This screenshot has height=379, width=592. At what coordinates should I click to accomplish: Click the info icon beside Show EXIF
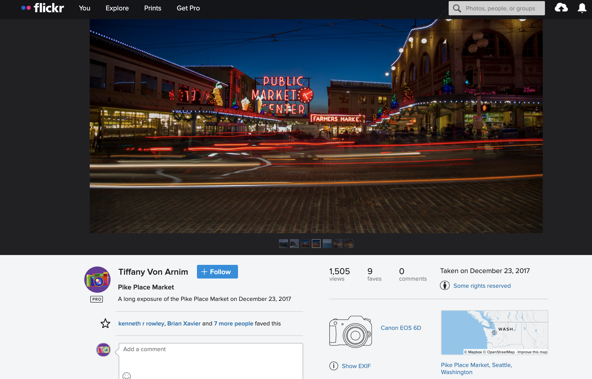(334, 366)
